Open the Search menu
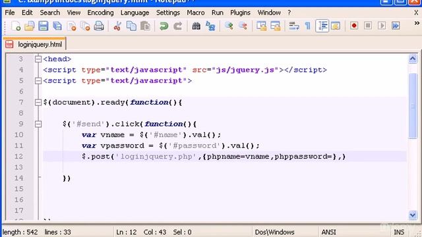The image size is (422, 237). (50, 13)
